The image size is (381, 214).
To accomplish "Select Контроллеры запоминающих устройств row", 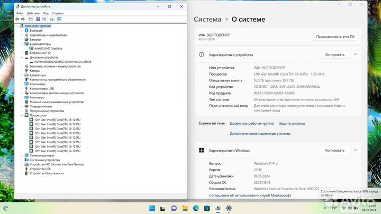I will click(57, 93).
